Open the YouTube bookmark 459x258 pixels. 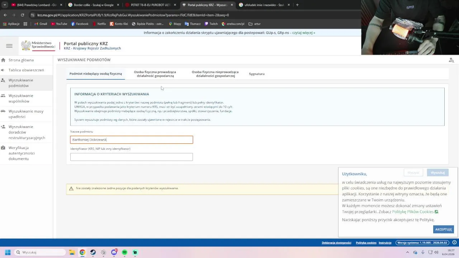(x=59, y=24)
